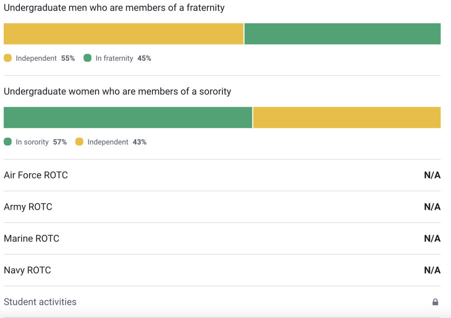This screenshot has width=451, height=318.
Task: Click the green In sorority legend dot
Action: (x=7, y=142)
